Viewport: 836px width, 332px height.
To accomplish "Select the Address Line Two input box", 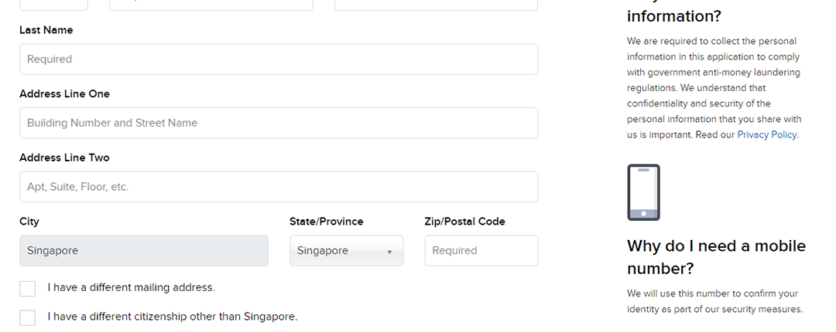I will point(279,187).
